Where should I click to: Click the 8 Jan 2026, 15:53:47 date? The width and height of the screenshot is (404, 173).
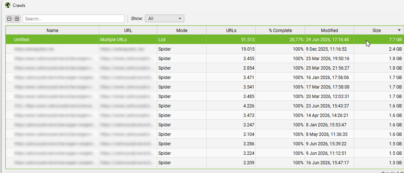326,125
